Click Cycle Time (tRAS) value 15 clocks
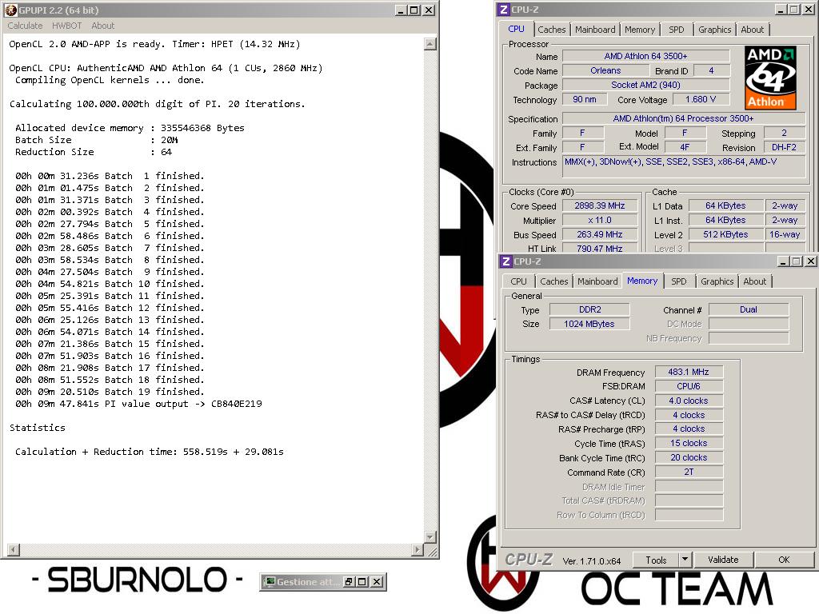Image resolution: width=819 pixels, height=614 pixels. 689,443
